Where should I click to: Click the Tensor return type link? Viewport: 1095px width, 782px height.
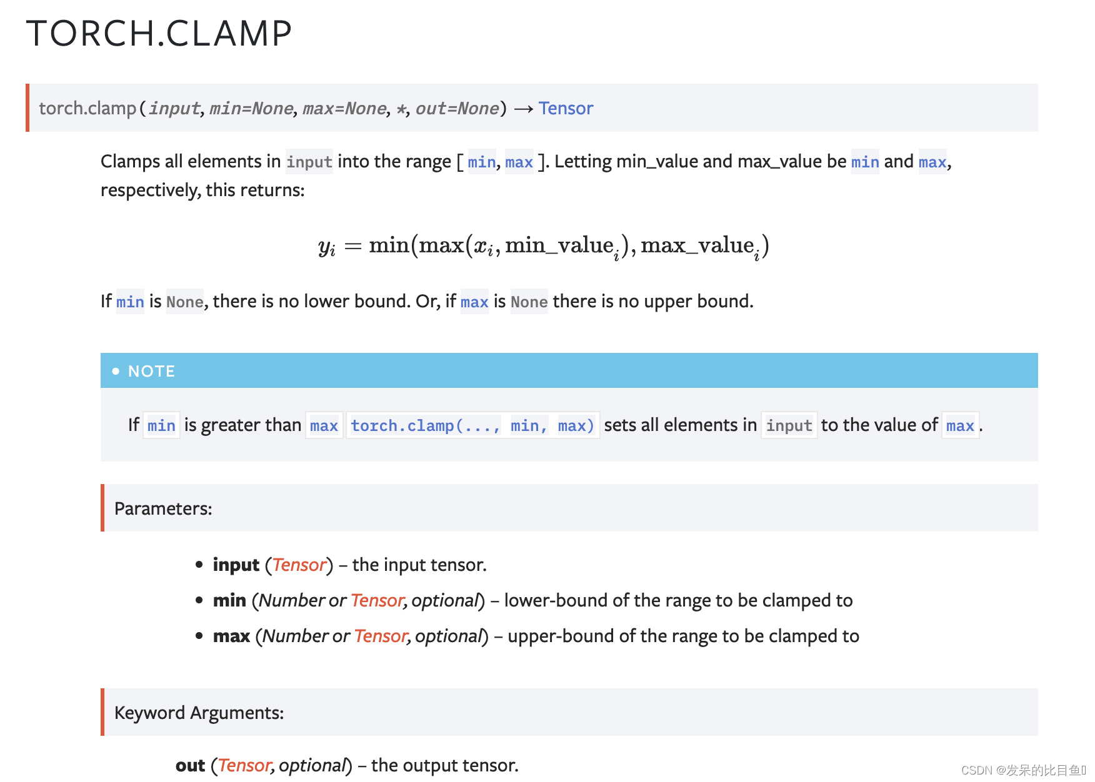(x=566, y=108)
